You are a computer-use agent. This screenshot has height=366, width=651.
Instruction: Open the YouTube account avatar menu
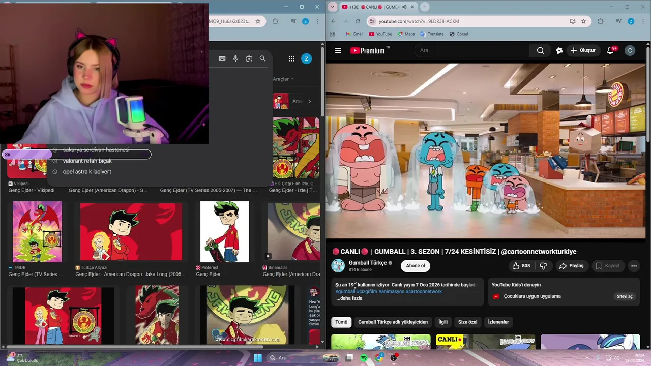[630, 50]
